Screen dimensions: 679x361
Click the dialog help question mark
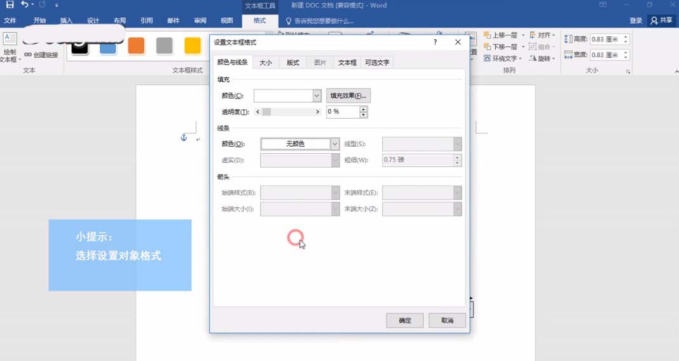pos(436,42)
